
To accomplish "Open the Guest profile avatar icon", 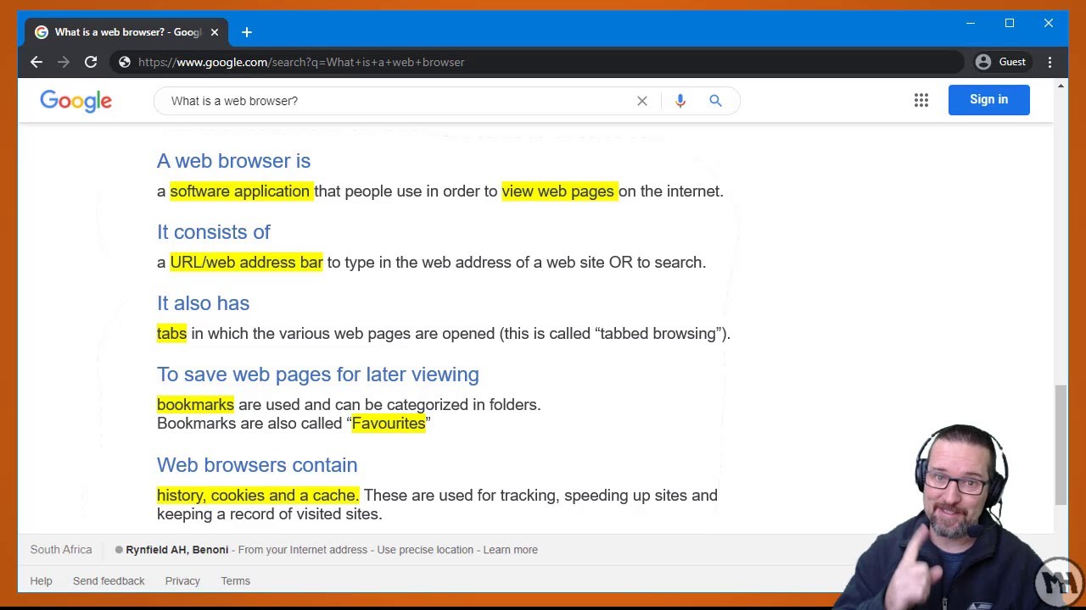I will click(x=983, y=62).
